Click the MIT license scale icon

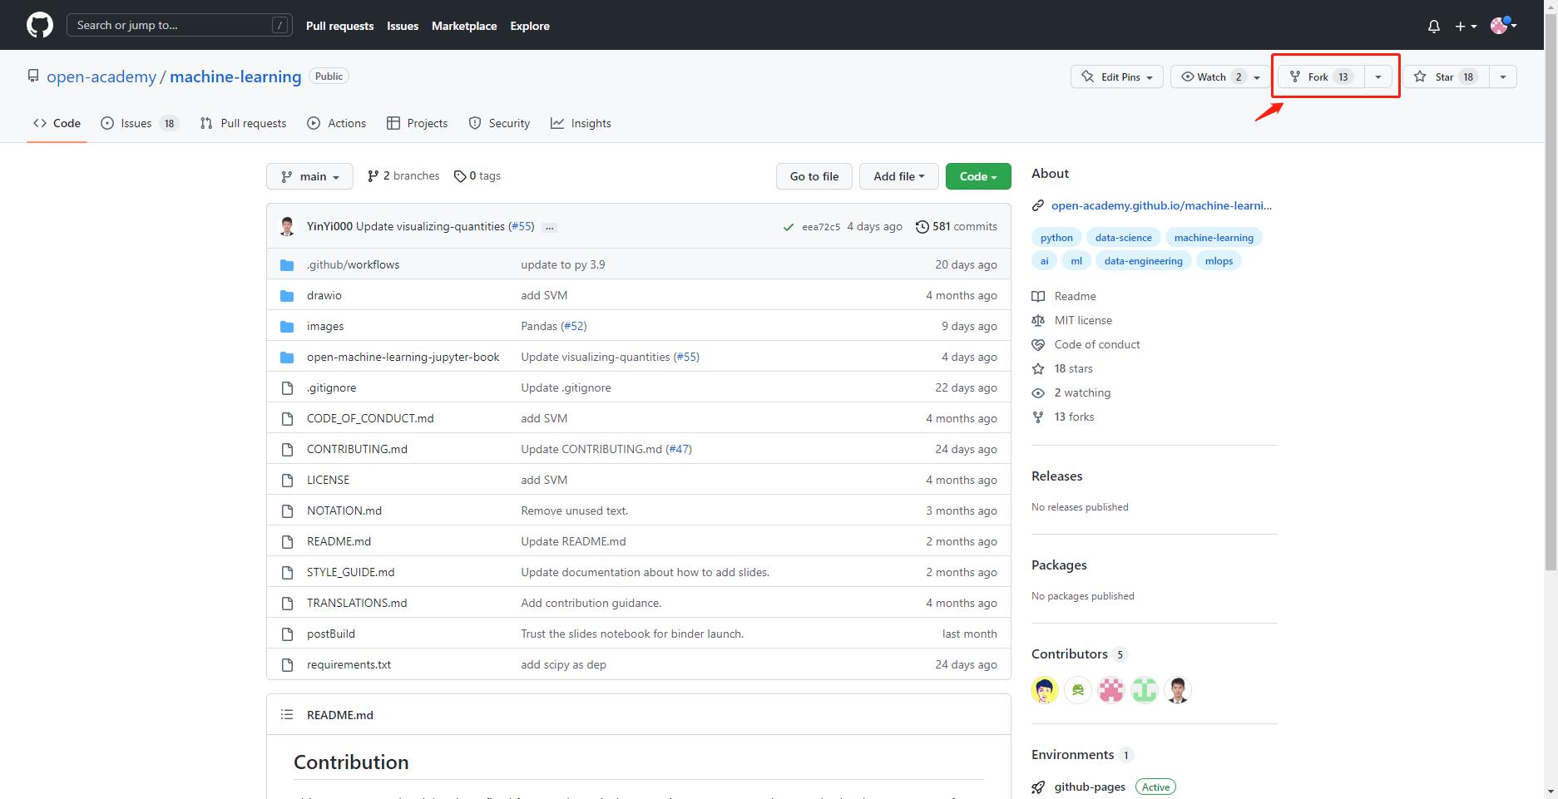1038,321
